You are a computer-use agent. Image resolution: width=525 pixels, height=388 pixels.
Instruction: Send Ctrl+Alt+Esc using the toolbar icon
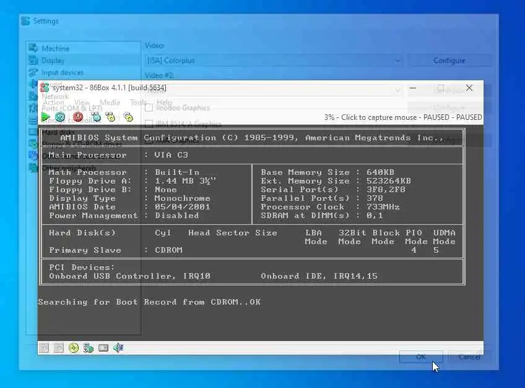pyautogui.click(x=111, y=117)
